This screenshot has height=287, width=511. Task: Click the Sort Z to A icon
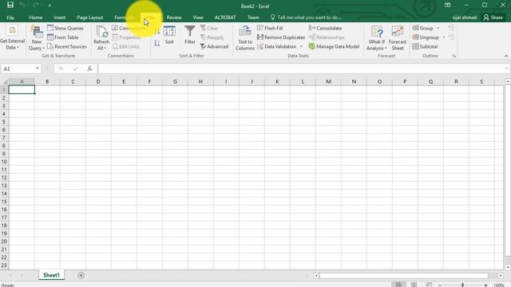click(x=156, y=42)
